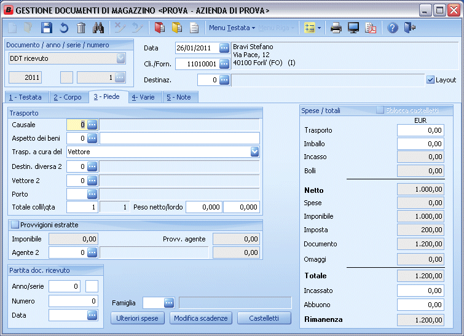
Task: Toggle the Layout checkbox
Action: 430,80
